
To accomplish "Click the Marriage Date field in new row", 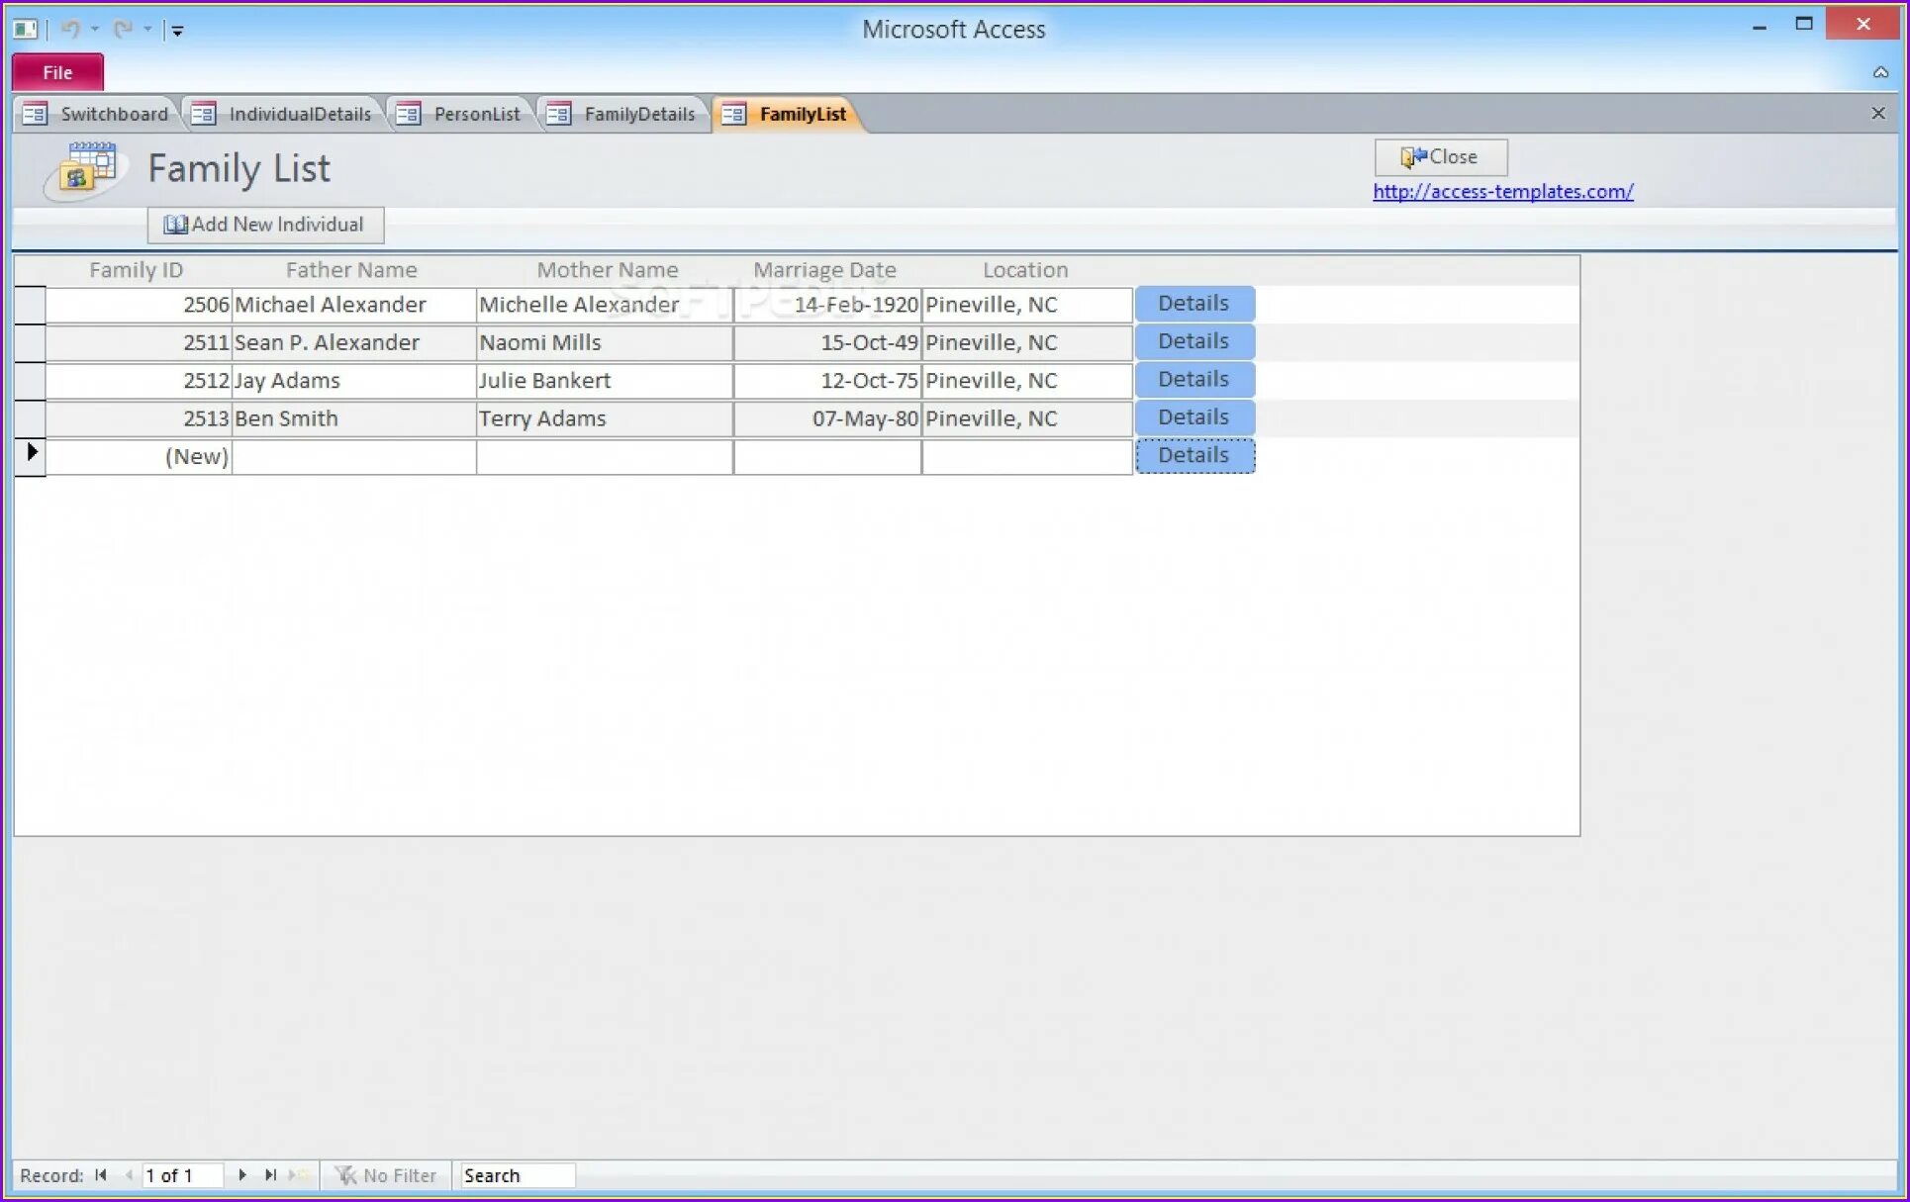I will coord(827,456).
